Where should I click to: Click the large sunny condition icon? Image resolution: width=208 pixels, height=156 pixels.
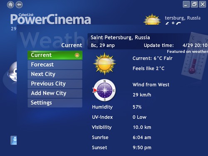tap(104, 64)
